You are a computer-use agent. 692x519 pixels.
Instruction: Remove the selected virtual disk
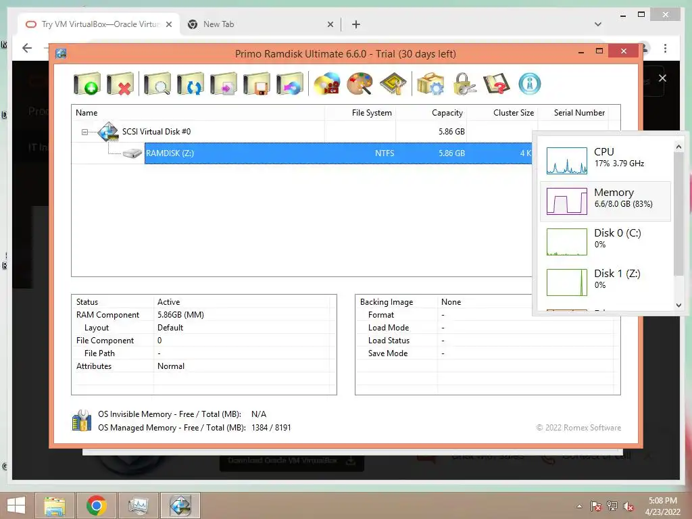click(x=120, y=84)
